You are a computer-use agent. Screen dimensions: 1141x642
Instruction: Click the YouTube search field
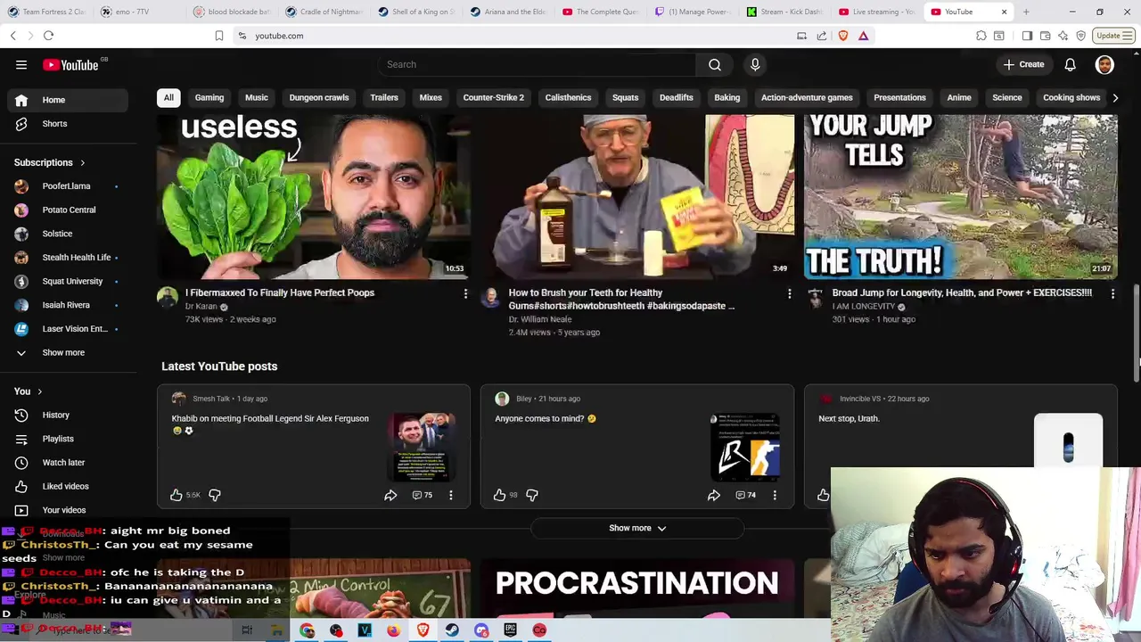coord(537,64)
